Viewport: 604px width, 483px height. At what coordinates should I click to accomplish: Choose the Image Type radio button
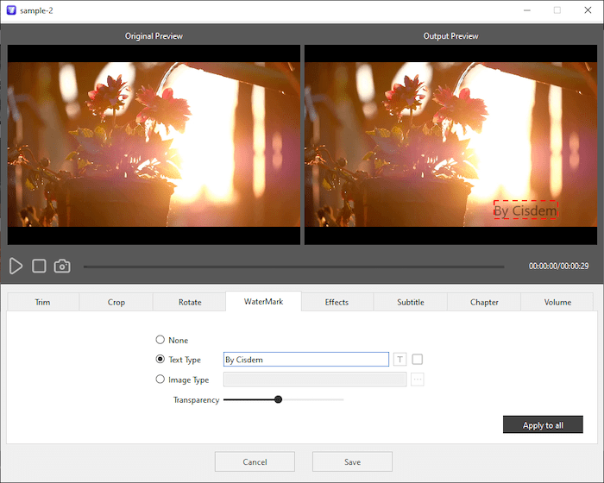click(x=160, y=379)
